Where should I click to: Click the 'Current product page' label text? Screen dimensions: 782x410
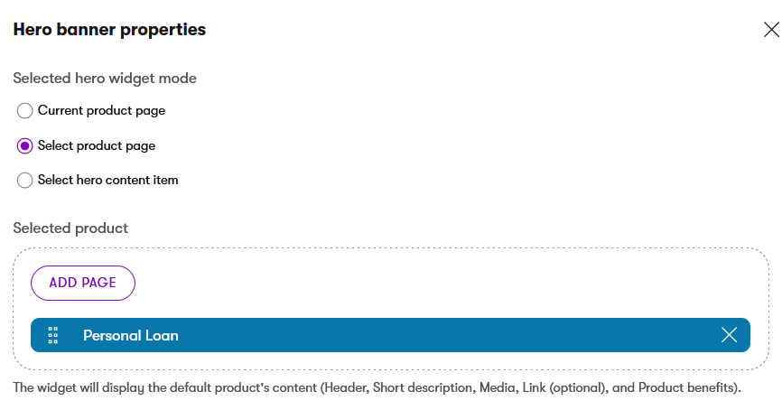(101, 111)
